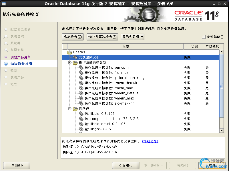This screenshot has width=229, height=171.
Task: Click the 重新检查 button
Action: [x=73, y=37]
